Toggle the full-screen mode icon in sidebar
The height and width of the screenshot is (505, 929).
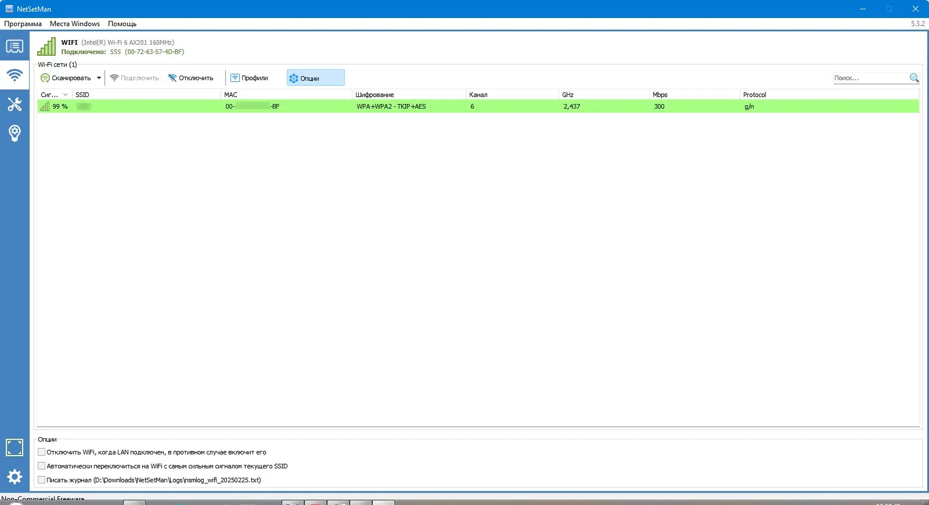(15, 447)
